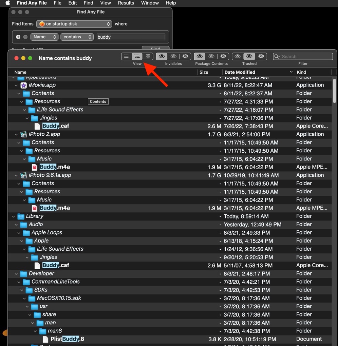Click the man8 folder icon
Screen dimensions: 338x346
43,331
